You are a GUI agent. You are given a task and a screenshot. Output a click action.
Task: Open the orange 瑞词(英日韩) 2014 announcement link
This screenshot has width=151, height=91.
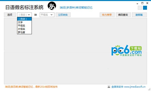pyautogui.click(x=31, y=87)
